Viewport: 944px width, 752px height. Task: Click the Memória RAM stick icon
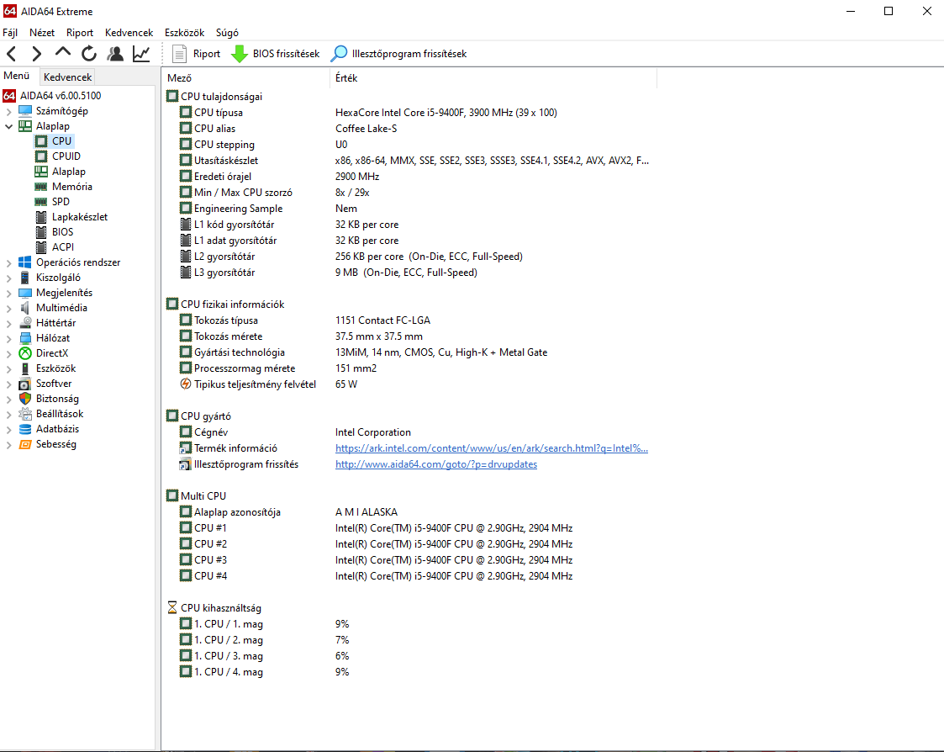click(x=41, y=186)
